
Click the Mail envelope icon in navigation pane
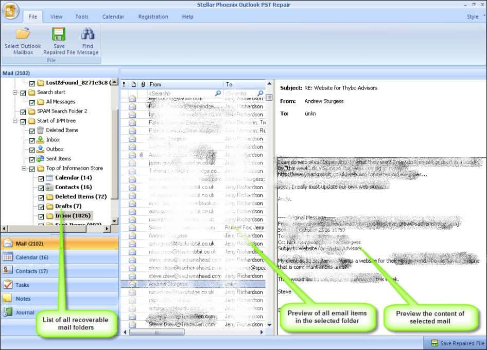click(x=7, y=244)
